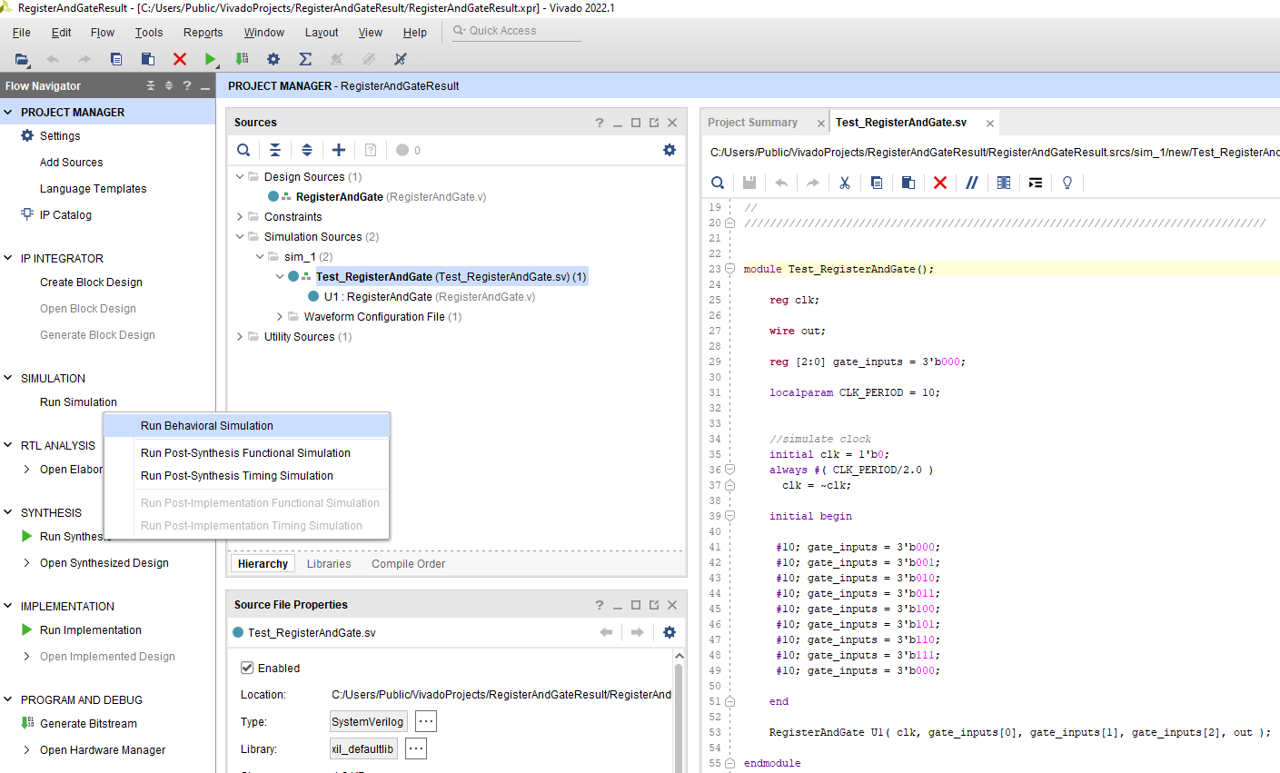
Task: Toggle the Enabled checkbox
Action: coord(247,668)
